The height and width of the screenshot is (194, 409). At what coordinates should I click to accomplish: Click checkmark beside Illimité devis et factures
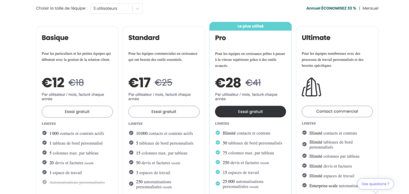[304, 166]
